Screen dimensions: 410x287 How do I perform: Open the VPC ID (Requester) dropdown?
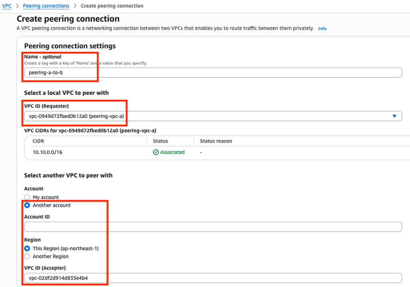[213, 116]
